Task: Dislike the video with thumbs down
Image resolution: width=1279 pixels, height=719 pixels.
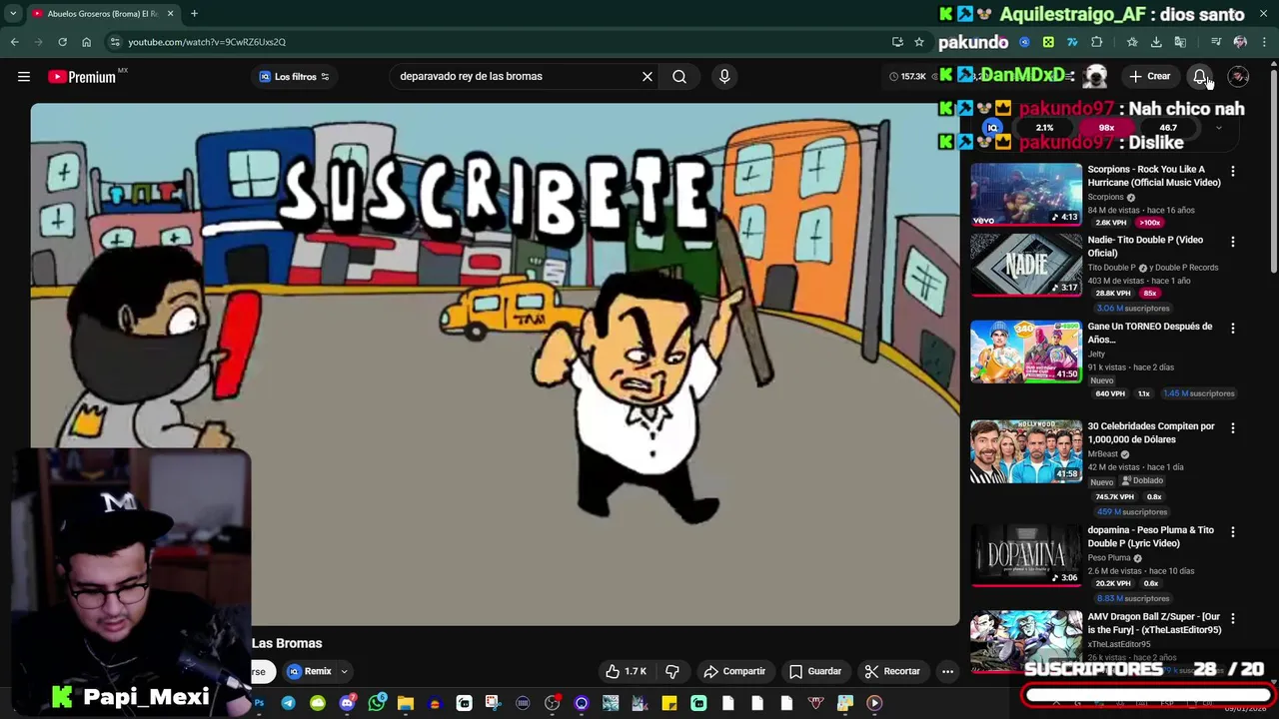Action: tap(672, 671)
